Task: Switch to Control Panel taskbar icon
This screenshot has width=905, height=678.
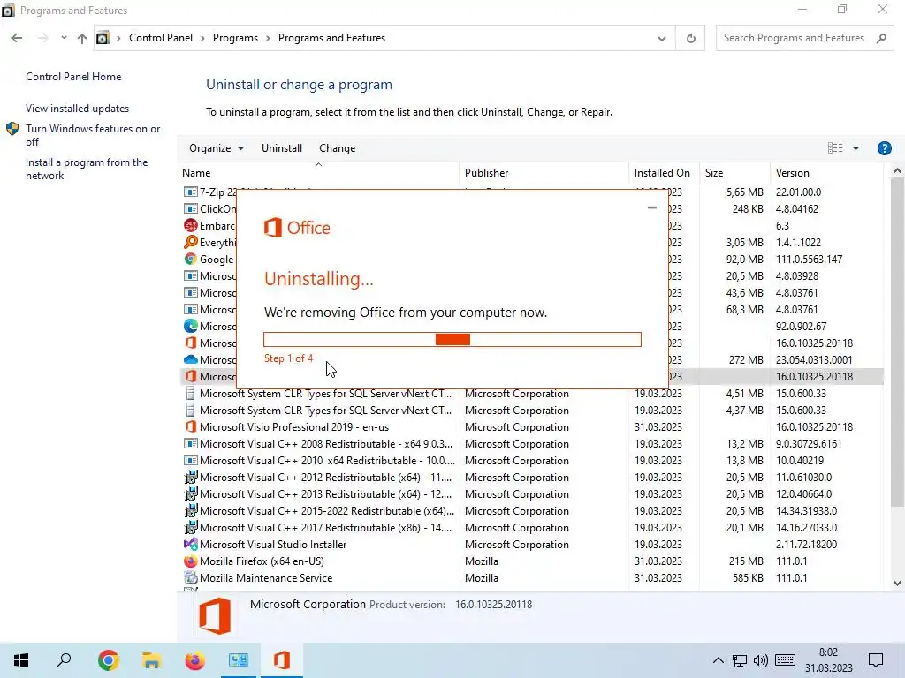Action: tap(238, 660)
